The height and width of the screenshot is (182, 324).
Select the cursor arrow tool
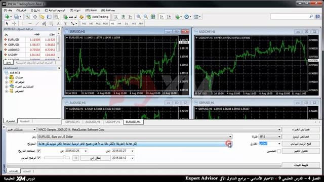pyautogui.click(x=7, y=24)
